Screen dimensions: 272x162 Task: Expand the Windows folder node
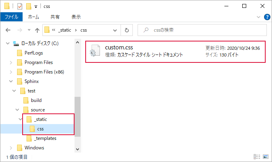point(11,148)
